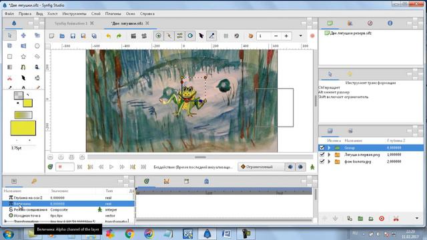Increase onion skin count with plus button
427x240 pixels.
286,36
